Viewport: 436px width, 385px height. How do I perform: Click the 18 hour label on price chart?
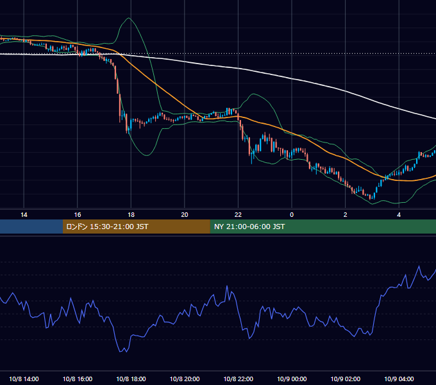[131, 215]
